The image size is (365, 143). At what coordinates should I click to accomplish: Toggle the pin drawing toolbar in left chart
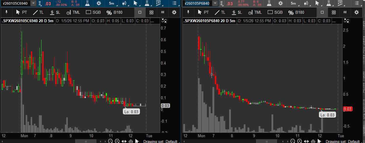click(6, 12)
